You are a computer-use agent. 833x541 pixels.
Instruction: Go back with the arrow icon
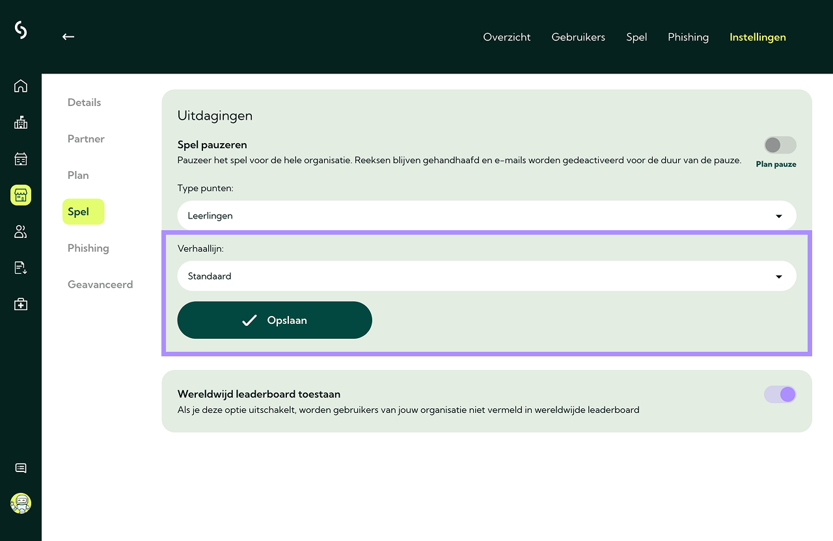[x=68, y=37]
